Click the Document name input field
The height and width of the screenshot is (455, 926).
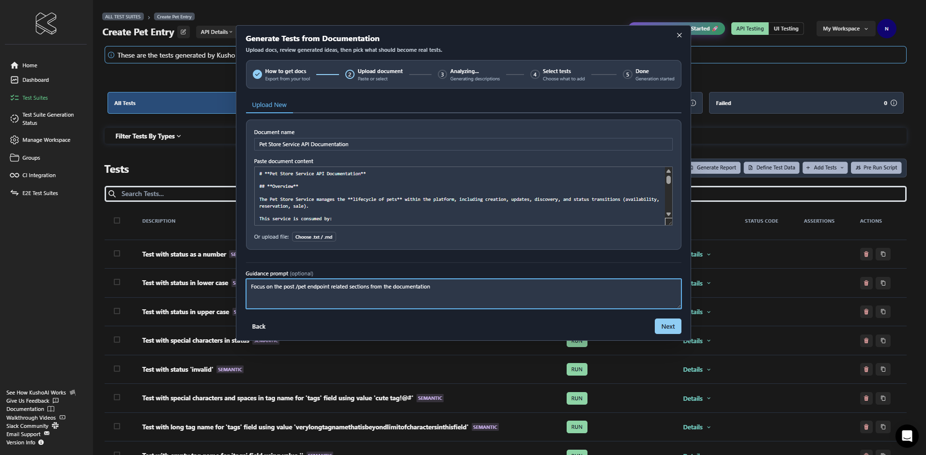point(463,144)
